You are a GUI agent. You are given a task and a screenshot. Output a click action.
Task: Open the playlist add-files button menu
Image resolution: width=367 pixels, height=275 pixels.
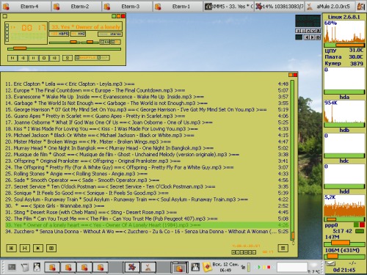coord(11,248)
